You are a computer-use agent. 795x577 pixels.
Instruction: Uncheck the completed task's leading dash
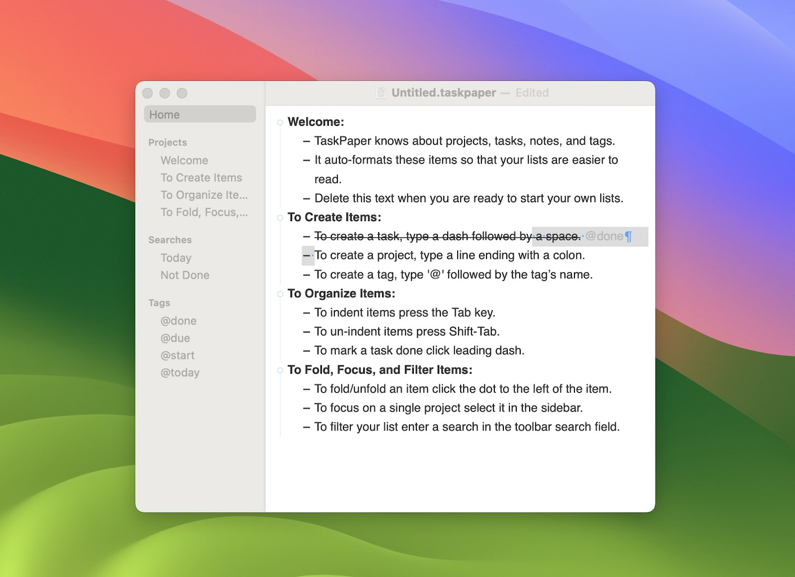307,237
